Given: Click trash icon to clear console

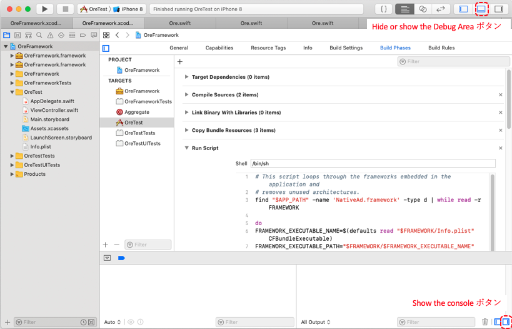Looking at the screenshot, I should click(485, 322).
